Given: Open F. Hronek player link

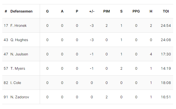Looking at the screenshot, I should [x=19, y=26].
